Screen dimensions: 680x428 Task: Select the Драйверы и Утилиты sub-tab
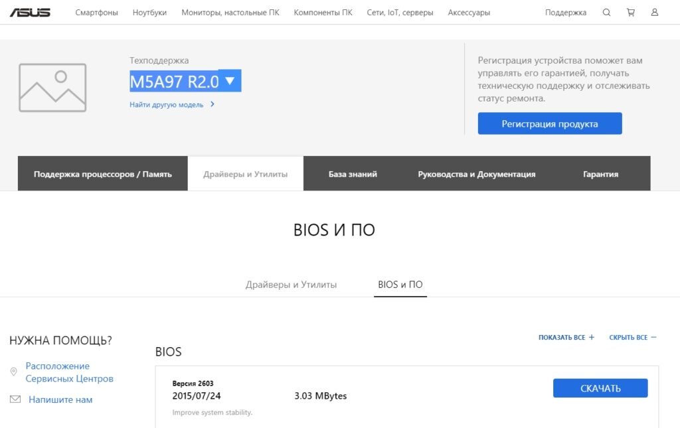pyautogui.click(x=291, y=285)
